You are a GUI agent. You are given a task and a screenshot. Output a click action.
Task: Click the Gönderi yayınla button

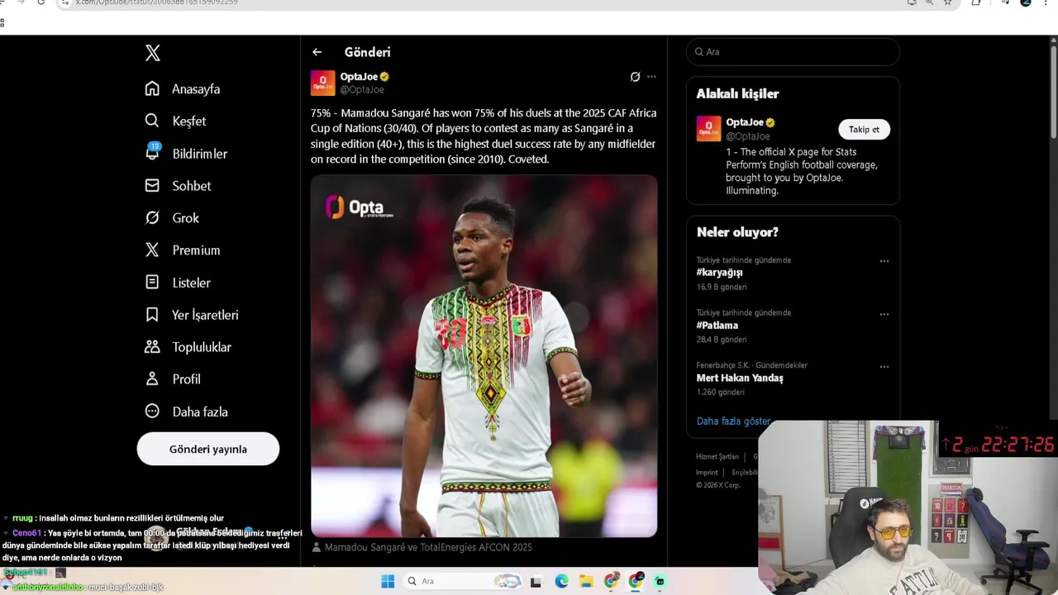click(x=208, y=449)
